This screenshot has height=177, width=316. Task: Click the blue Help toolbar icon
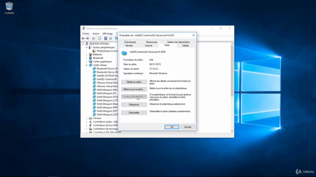point(106,38)
